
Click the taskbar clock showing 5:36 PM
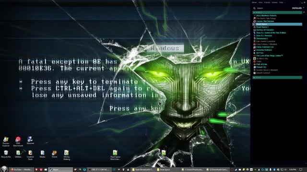click(293, 170)
